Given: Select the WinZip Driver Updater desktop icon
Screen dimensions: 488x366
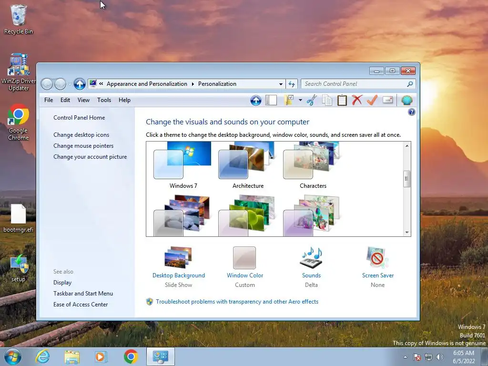Looking at the screenshot, I should 19,72.
